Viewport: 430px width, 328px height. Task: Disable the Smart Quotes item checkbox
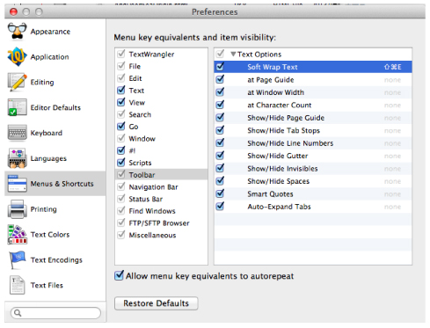[x=220, y=193]
